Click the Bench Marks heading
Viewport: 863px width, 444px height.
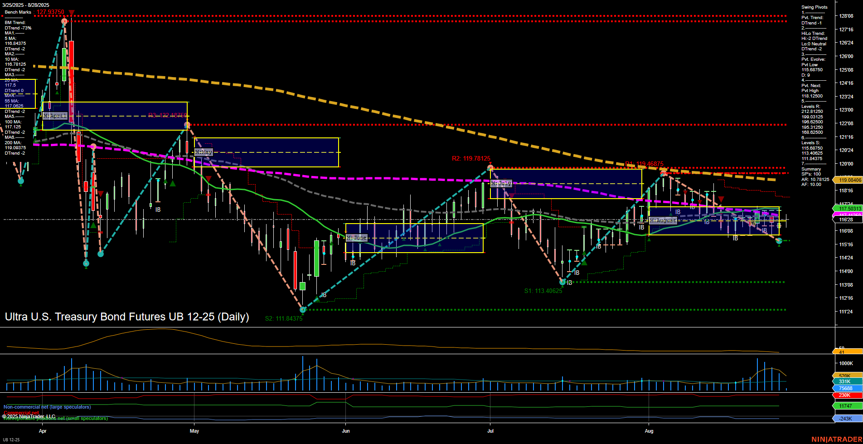(18, 12)
